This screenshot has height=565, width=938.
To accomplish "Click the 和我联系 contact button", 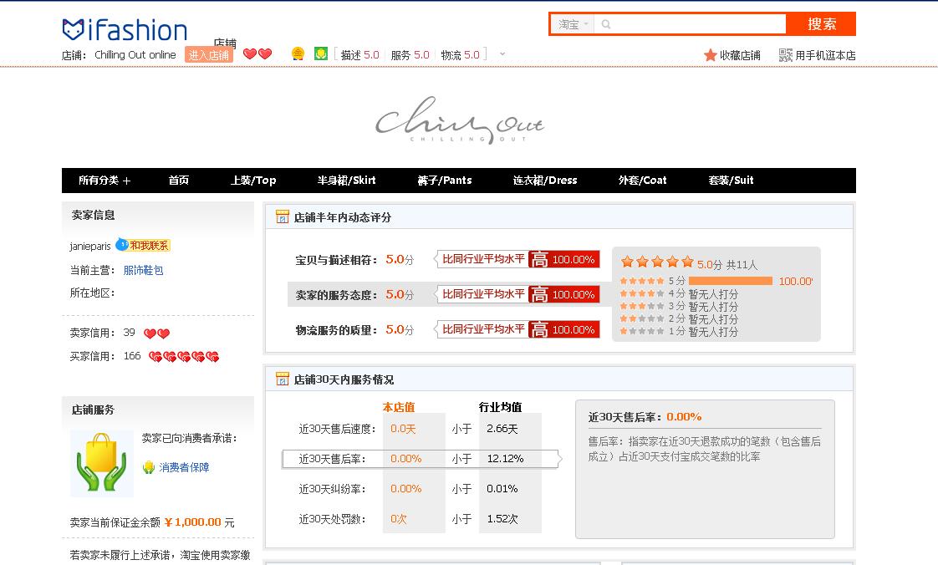I will pyautogui.click(x=149, y=245).
